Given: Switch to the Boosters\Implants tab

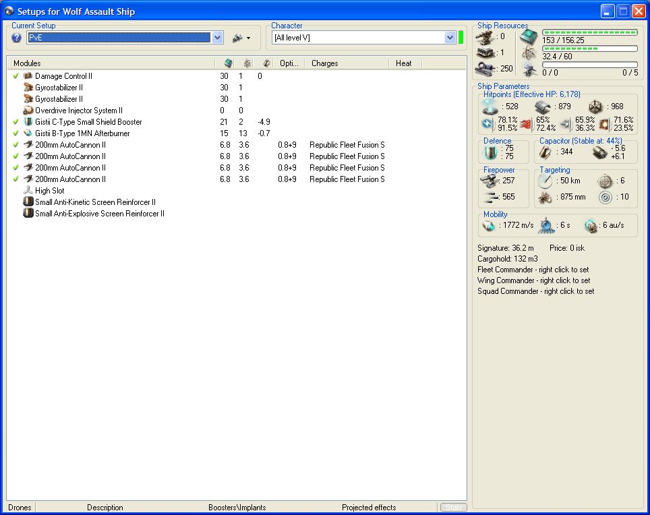Looking at the screenshot, I should coord(237,508).
